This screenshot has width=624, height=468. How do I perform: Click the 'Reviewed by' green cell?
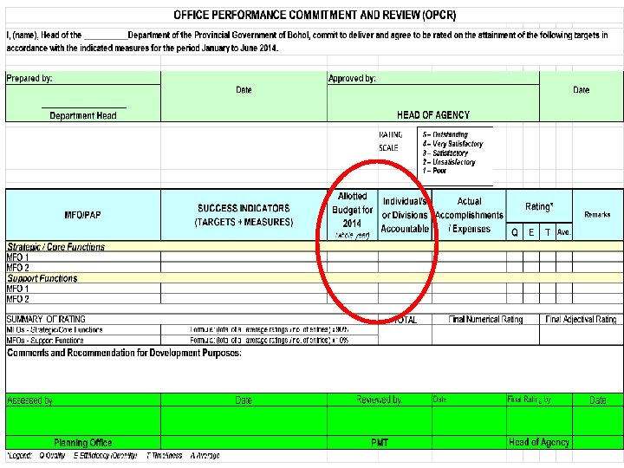point(380,400)
